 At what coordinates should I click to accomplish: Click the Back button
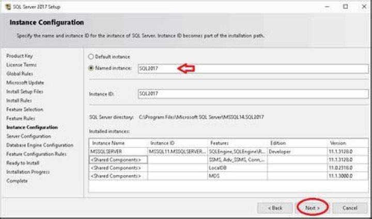[x=275, y=208]
